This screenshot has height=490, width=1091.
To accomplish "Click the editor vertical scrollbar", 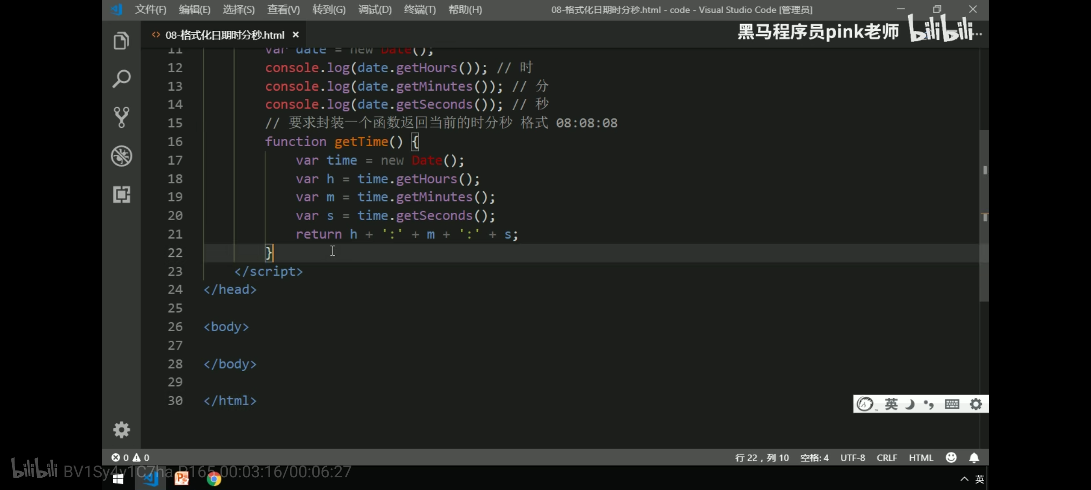I will (x=984, y=216).
